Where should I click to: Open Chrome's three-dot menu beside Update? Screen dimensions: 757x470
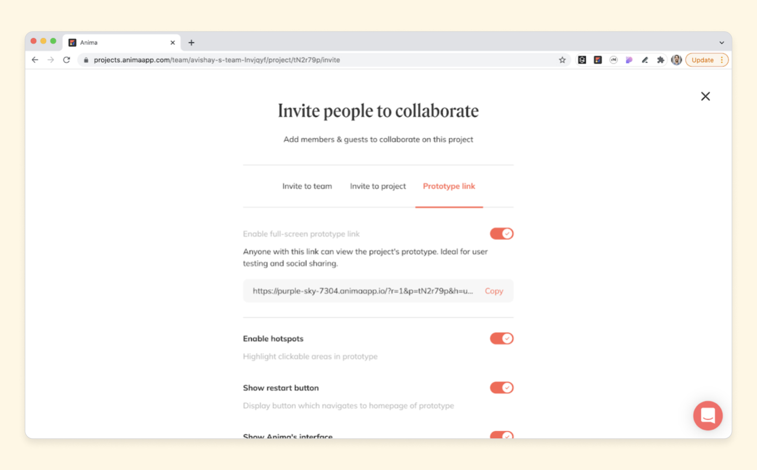722,60
